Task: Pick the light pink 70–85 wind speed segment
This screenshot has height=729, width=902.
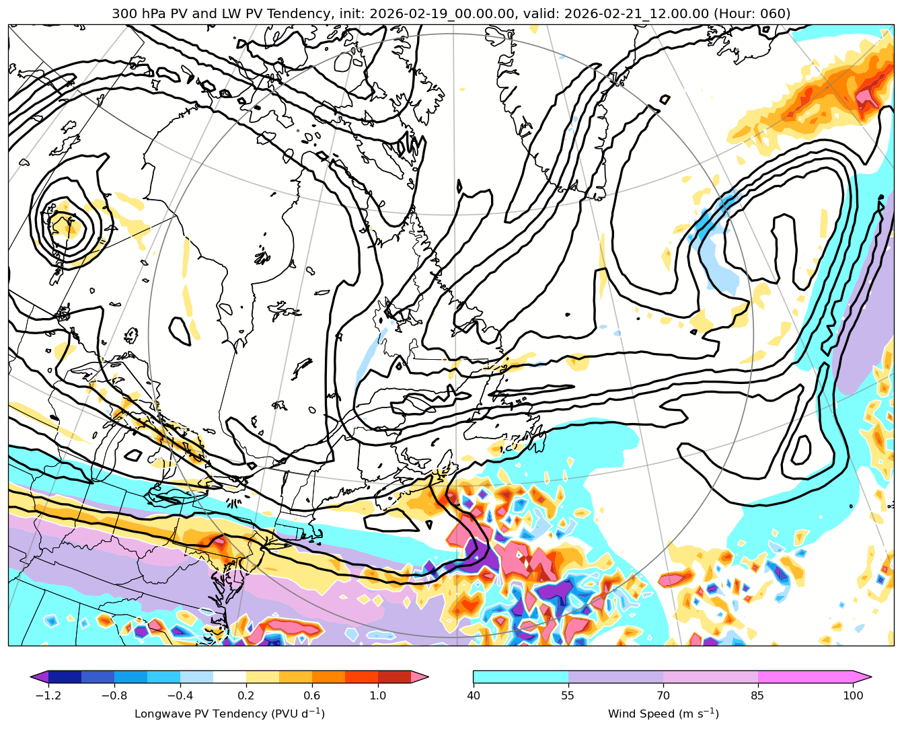Action: (x=710, y=677)
